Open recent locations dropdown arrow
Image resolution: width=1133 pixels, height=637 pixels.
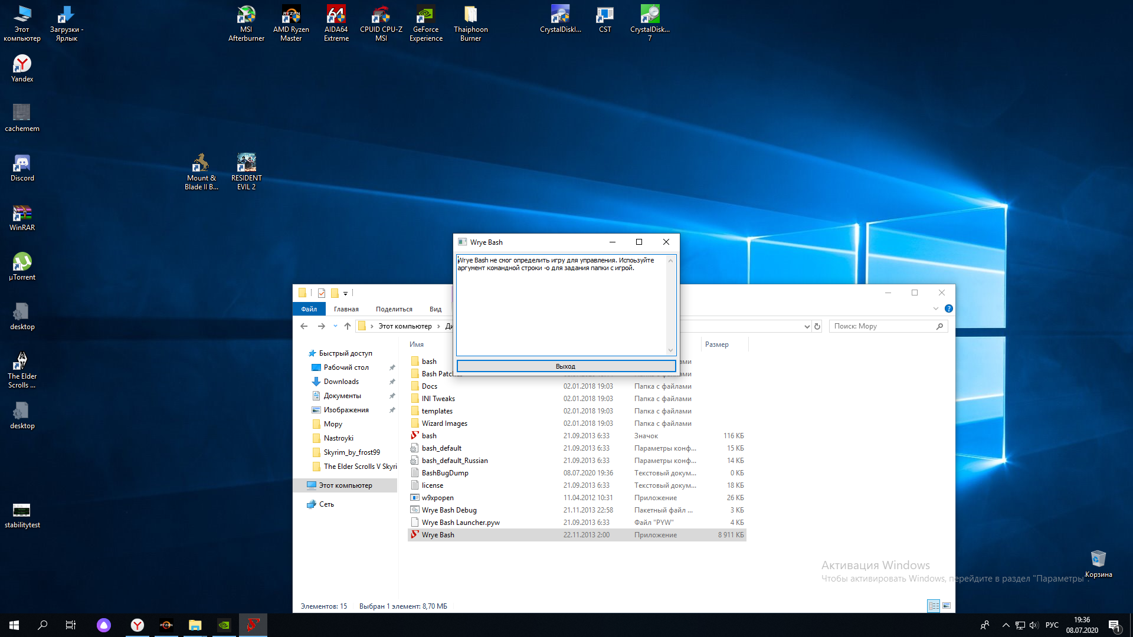[335, 326]
